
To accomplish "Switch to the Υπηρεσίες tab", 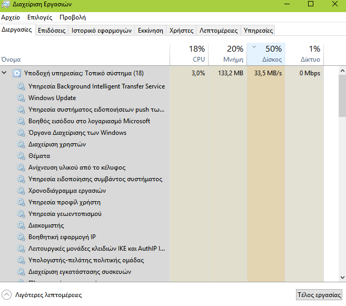I will click(x=258, y=31).
